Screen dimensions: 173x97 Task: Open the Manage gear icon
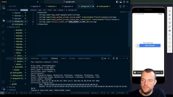pos(3,88)
